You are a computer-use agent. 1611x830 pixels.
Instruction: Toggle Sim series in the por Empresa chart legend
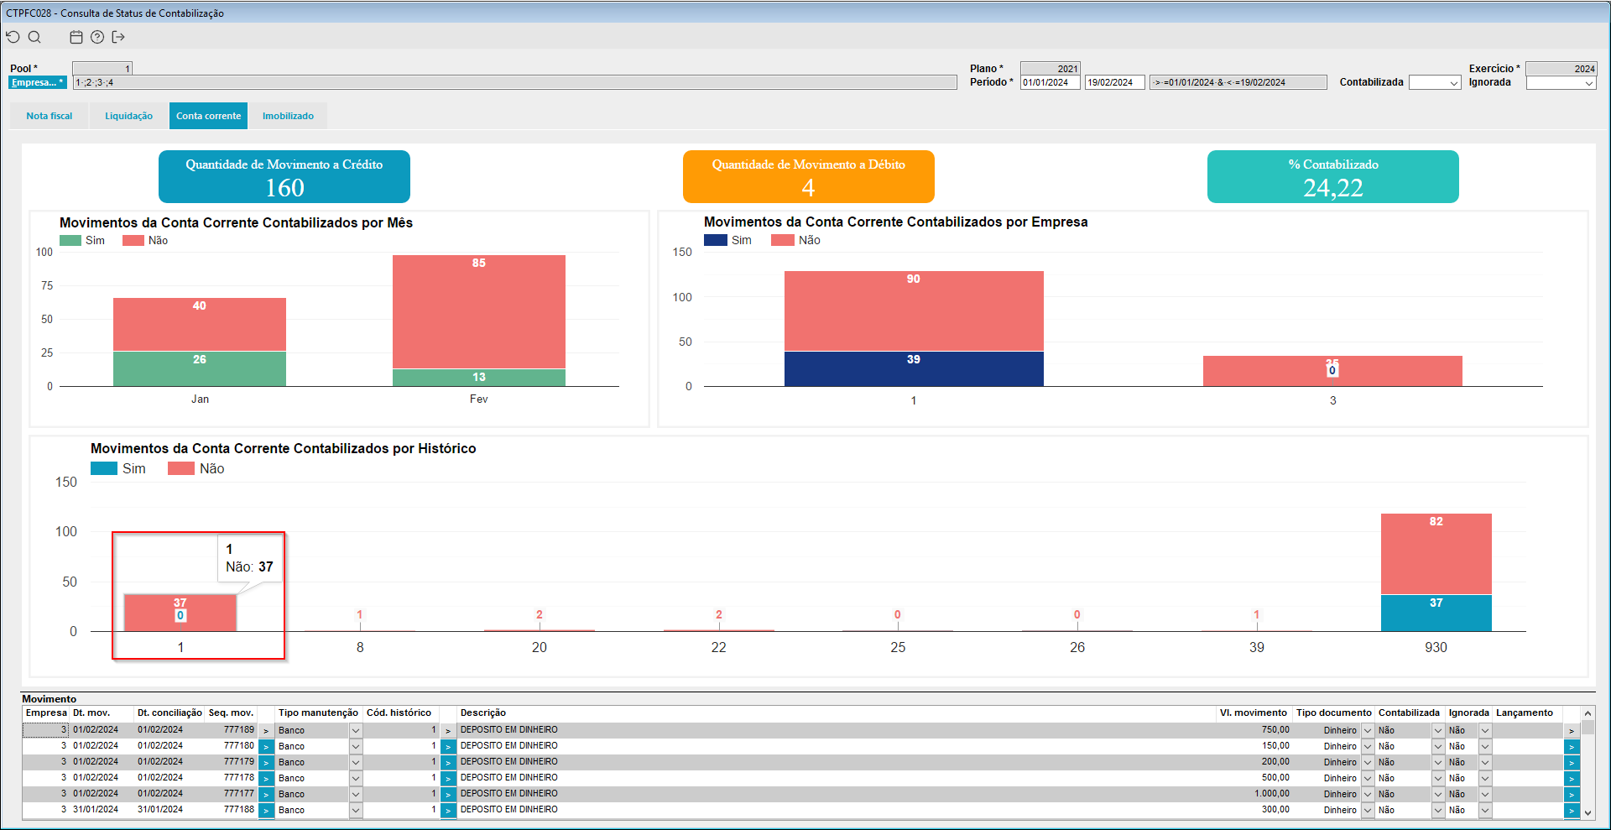click(x=727, y=240)
